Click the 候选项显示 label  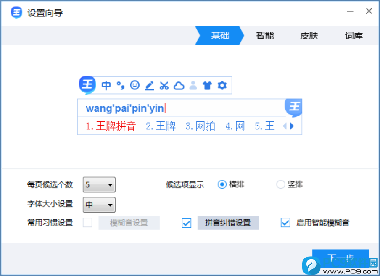(185, 185)
